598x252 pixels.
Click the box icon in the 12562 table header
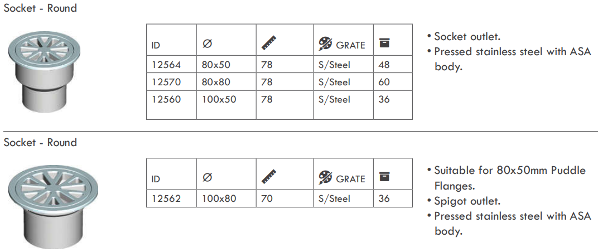click(384, 177)
